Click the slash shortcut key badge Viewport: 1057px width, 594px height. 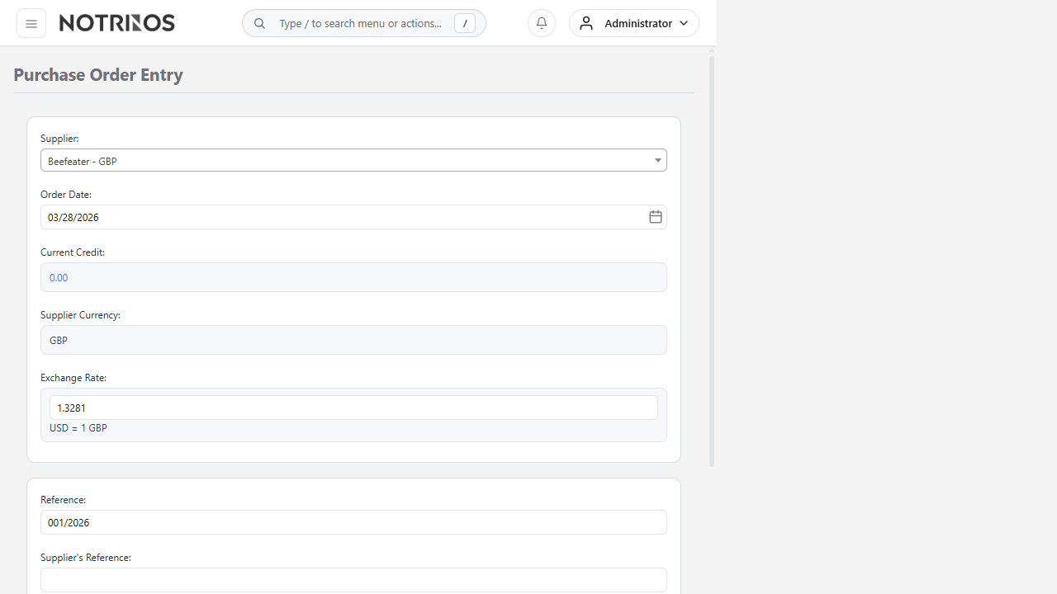(x=465, y=23)
